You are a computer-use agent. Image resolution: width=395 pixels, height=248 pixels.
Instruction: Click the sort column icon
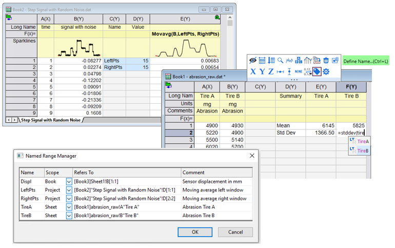click(x=271, y=61)
